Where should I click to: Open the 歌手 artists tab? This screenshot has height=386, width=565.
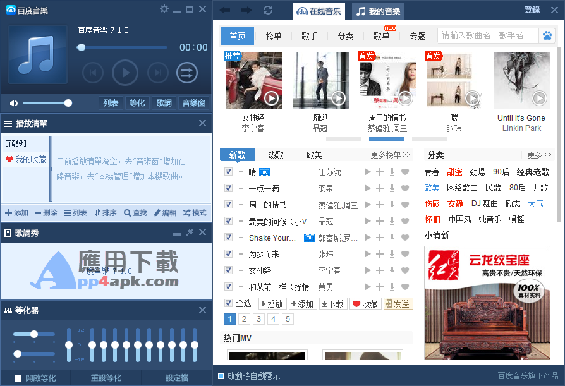click(310, 36)
